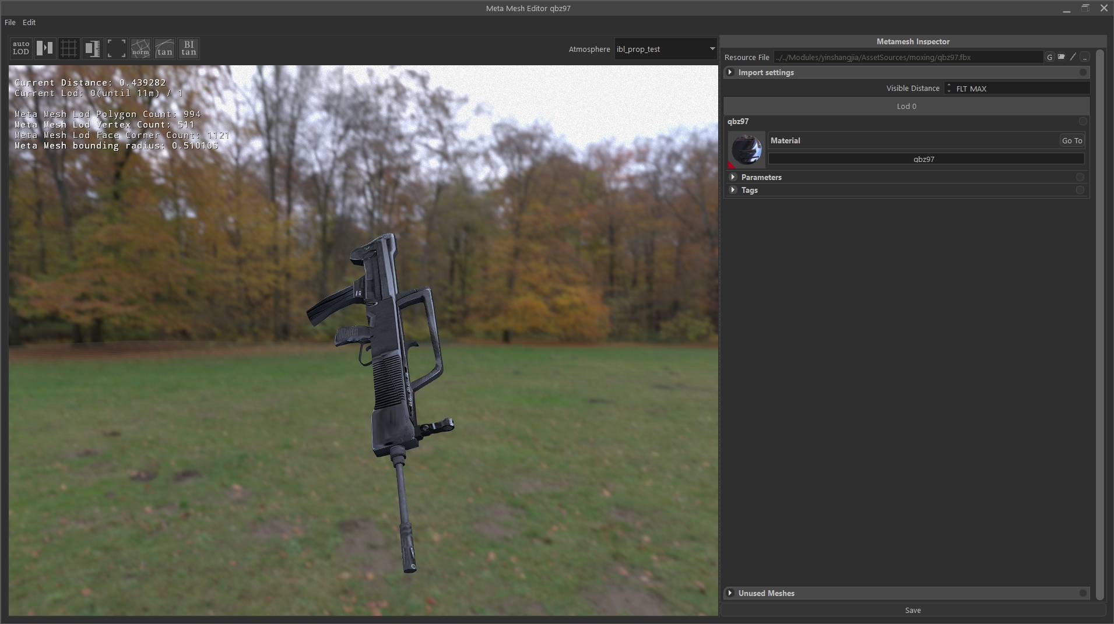Click the qbz97 material preview thumbnail
Screen dimensions: 1114x624
click(746, 150)
